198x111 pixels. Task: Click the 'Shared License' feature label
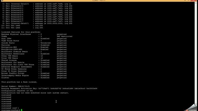pos(9,60)
